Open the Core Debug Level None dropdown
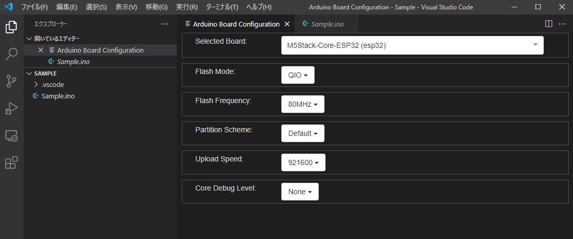 click(x=300, y=192)
